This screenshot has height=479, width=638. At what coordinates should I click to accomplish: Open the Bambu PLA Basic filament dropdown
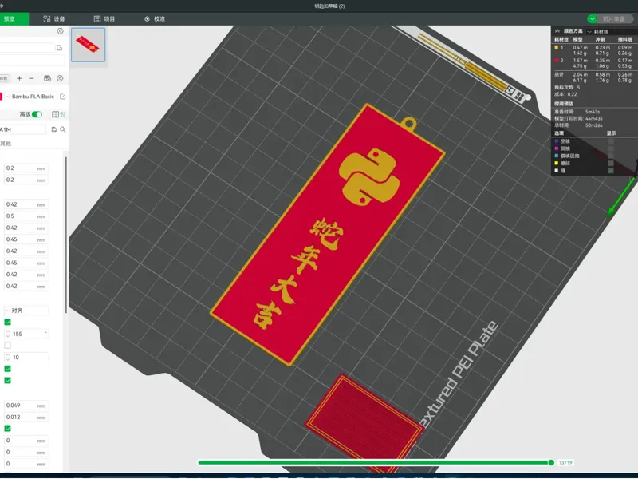[x=31, y=97]
